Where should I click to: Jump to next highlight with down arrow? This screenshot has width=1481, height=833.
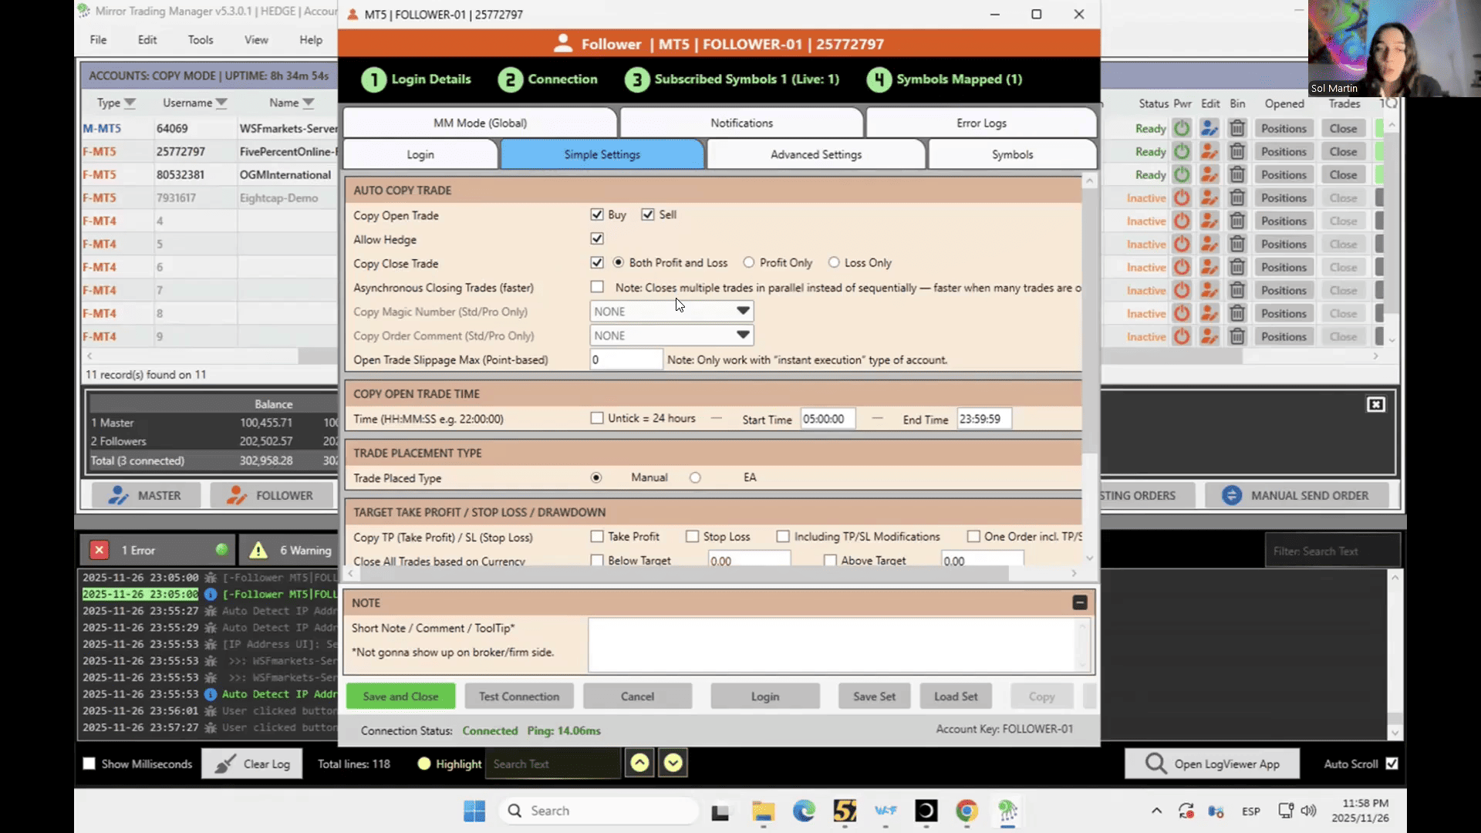point(673,764)
